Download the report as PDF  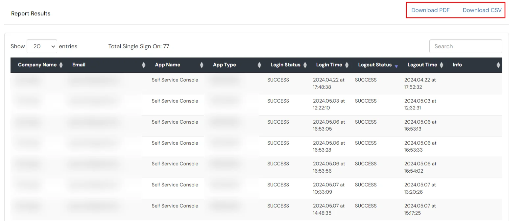(430, 10)
